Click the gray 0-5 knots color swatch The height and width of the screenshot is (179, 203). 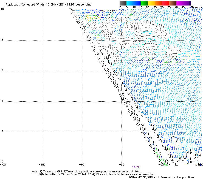pyautogui.click(x=123, y=3)
